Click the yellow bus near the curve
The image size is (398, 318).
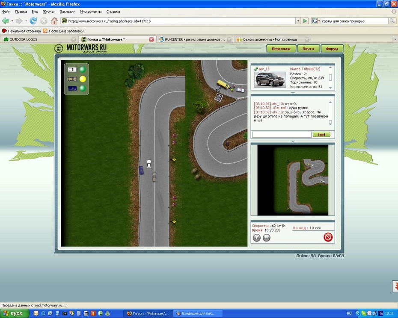223,84
